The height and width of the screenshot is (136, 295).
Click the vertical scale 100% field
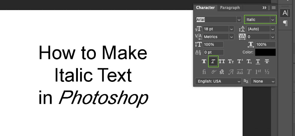click(213, 44)
